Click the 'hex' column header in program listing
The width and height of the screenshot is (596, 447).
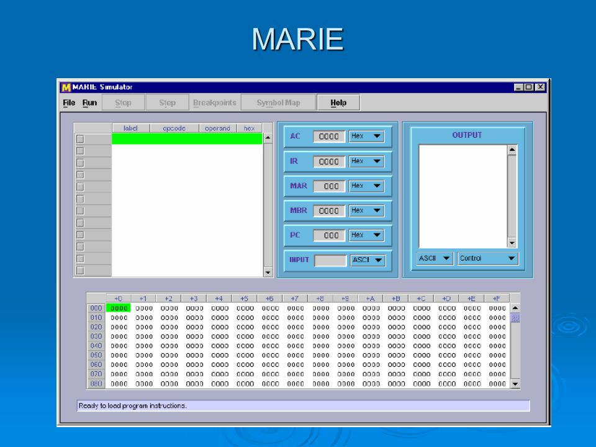(x=250, y=128)
